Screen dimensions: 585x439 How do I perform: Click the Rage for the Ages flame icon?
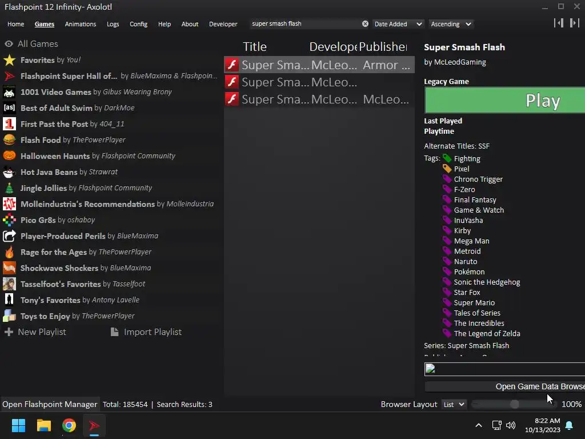point(9,252)
